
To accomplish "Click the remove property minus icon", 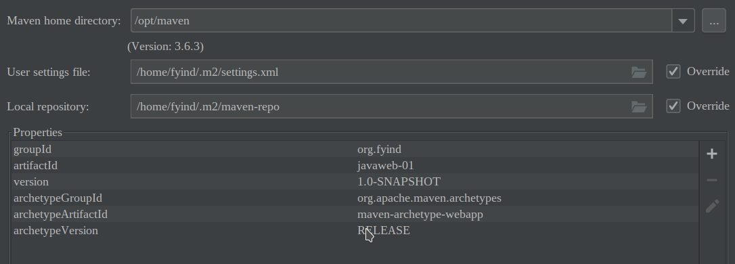I will click(711, 180).
